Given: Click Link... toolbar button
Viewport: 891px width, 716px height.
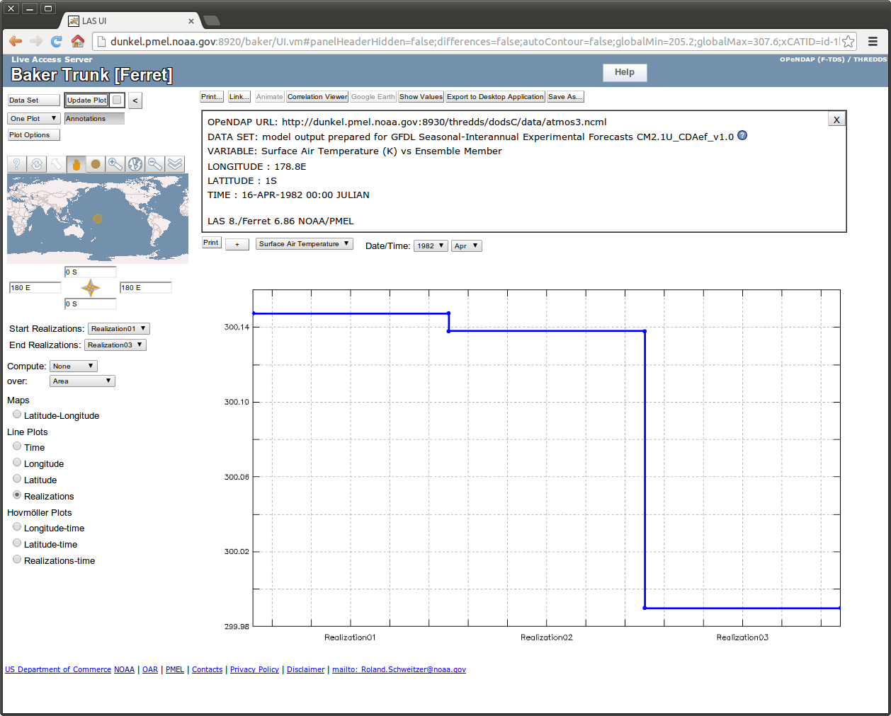Looking at the screenshot, I should (239, 97).
